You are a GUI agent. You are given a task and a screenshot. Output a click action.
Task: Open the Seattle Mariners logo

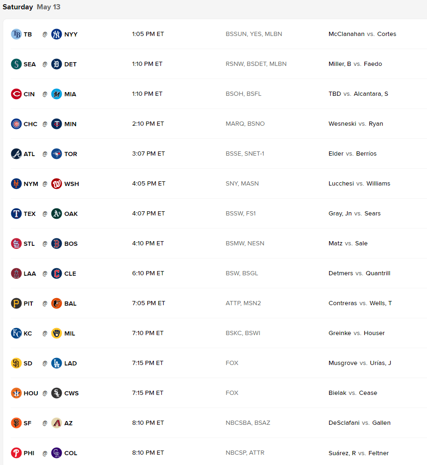point(16,64)
